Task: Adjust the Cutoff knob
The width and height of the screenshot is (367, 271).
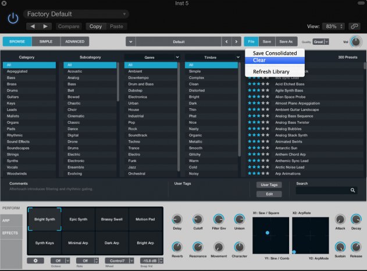Action: [198, 219]
